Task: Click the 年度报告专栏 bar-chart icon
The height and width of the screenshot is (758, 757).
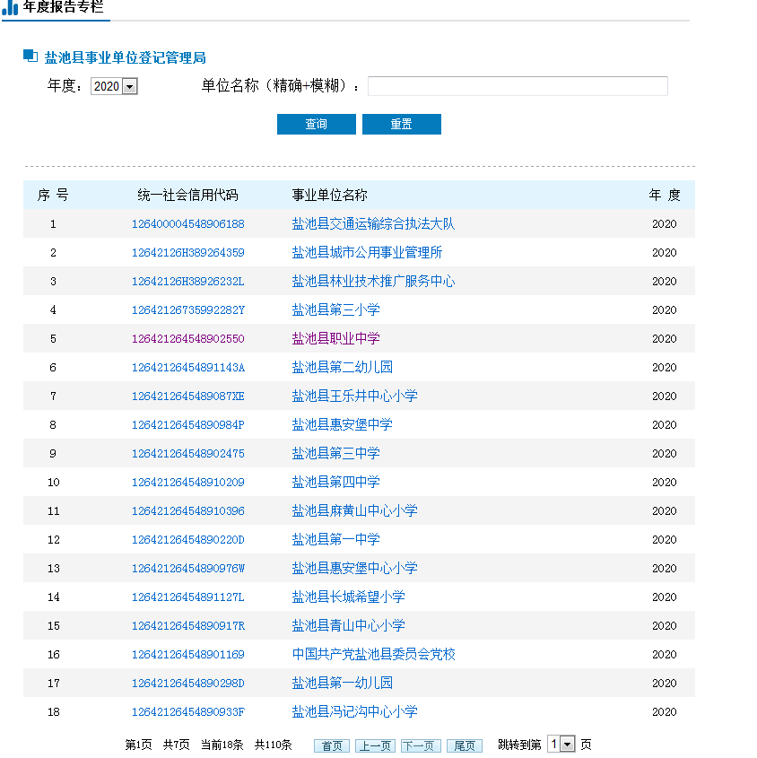Action: click(10, 8)
